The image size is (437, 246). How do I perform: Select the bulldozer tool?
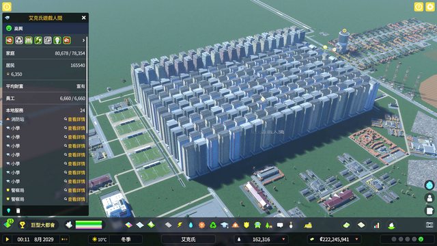(308, 225)
